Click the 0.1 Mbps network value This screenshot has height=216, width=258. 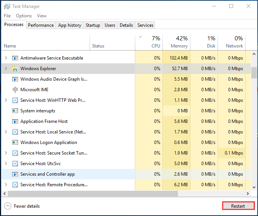click(234, 153)
